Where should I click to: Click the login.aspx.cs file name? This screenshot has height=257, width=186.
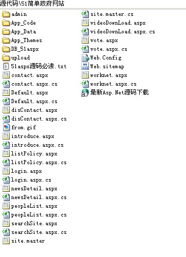coord(31,180)
